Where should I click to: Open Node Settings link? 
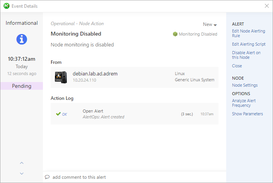[245, 85]
